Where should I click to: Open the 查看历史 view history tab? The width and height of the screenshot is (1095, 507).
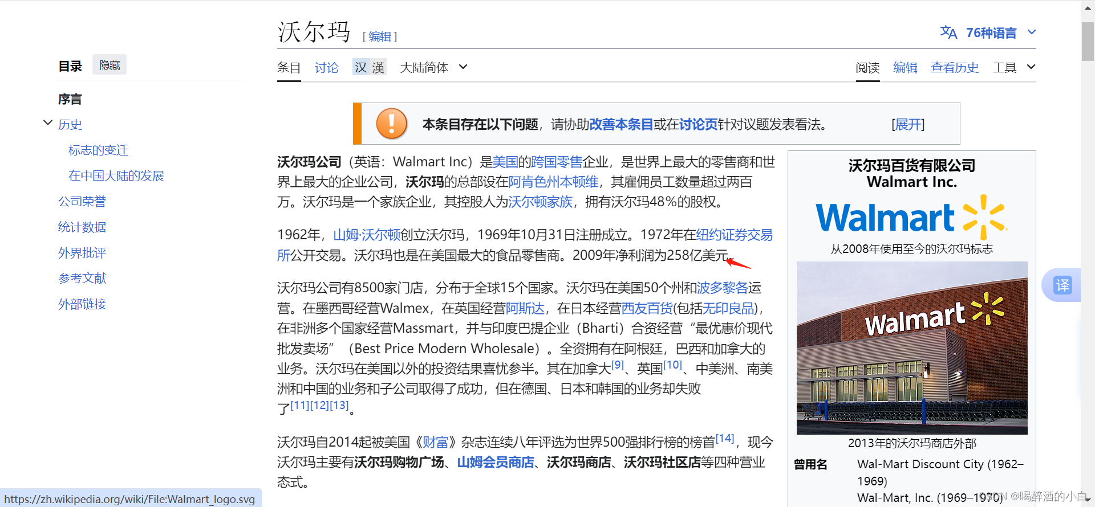[x=955, y=67]
